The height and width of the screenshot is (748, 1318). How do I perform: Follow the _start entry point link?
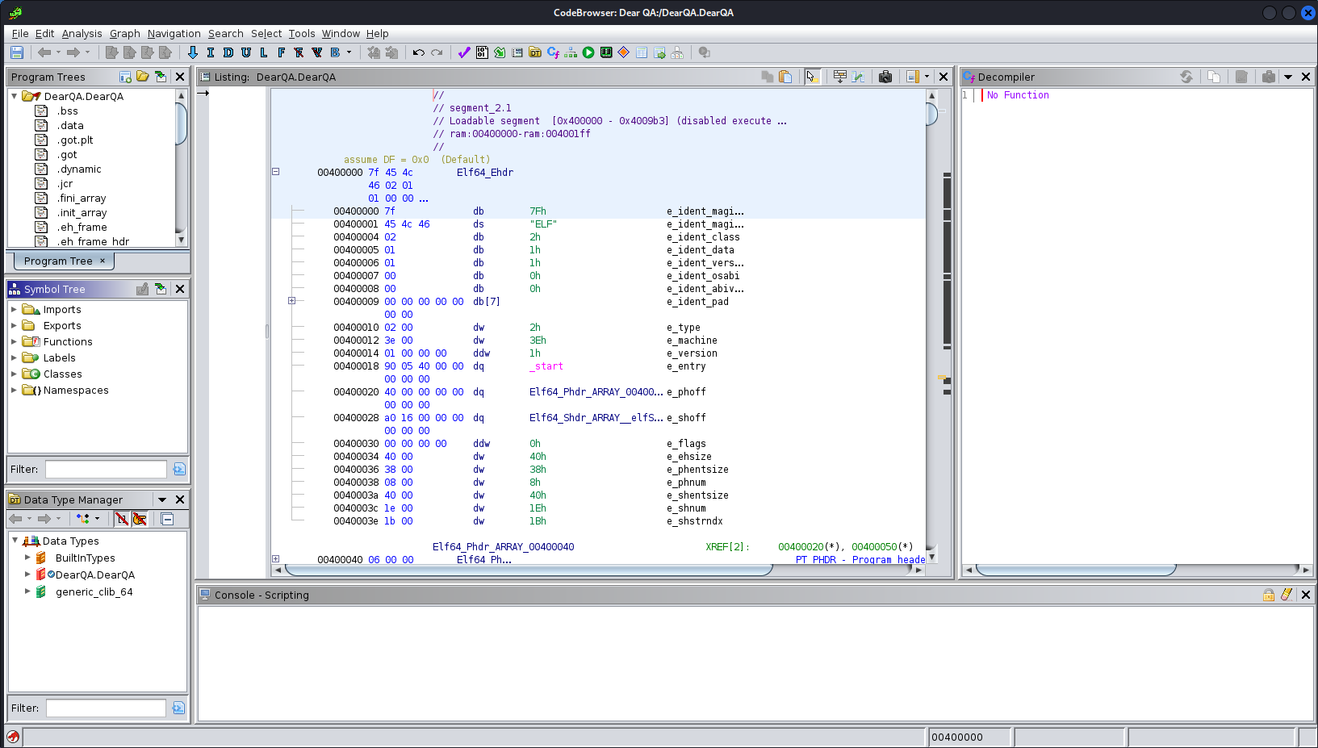(x=546, y=366)
